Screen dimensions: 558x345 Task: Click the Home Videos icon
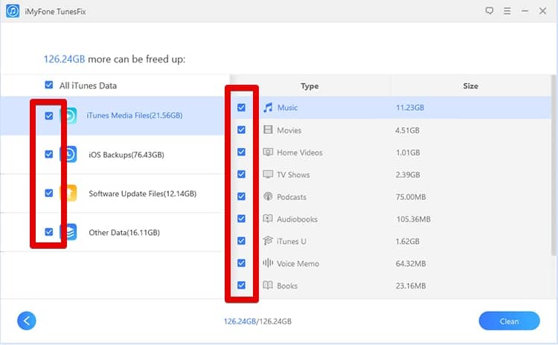(268, 152)
